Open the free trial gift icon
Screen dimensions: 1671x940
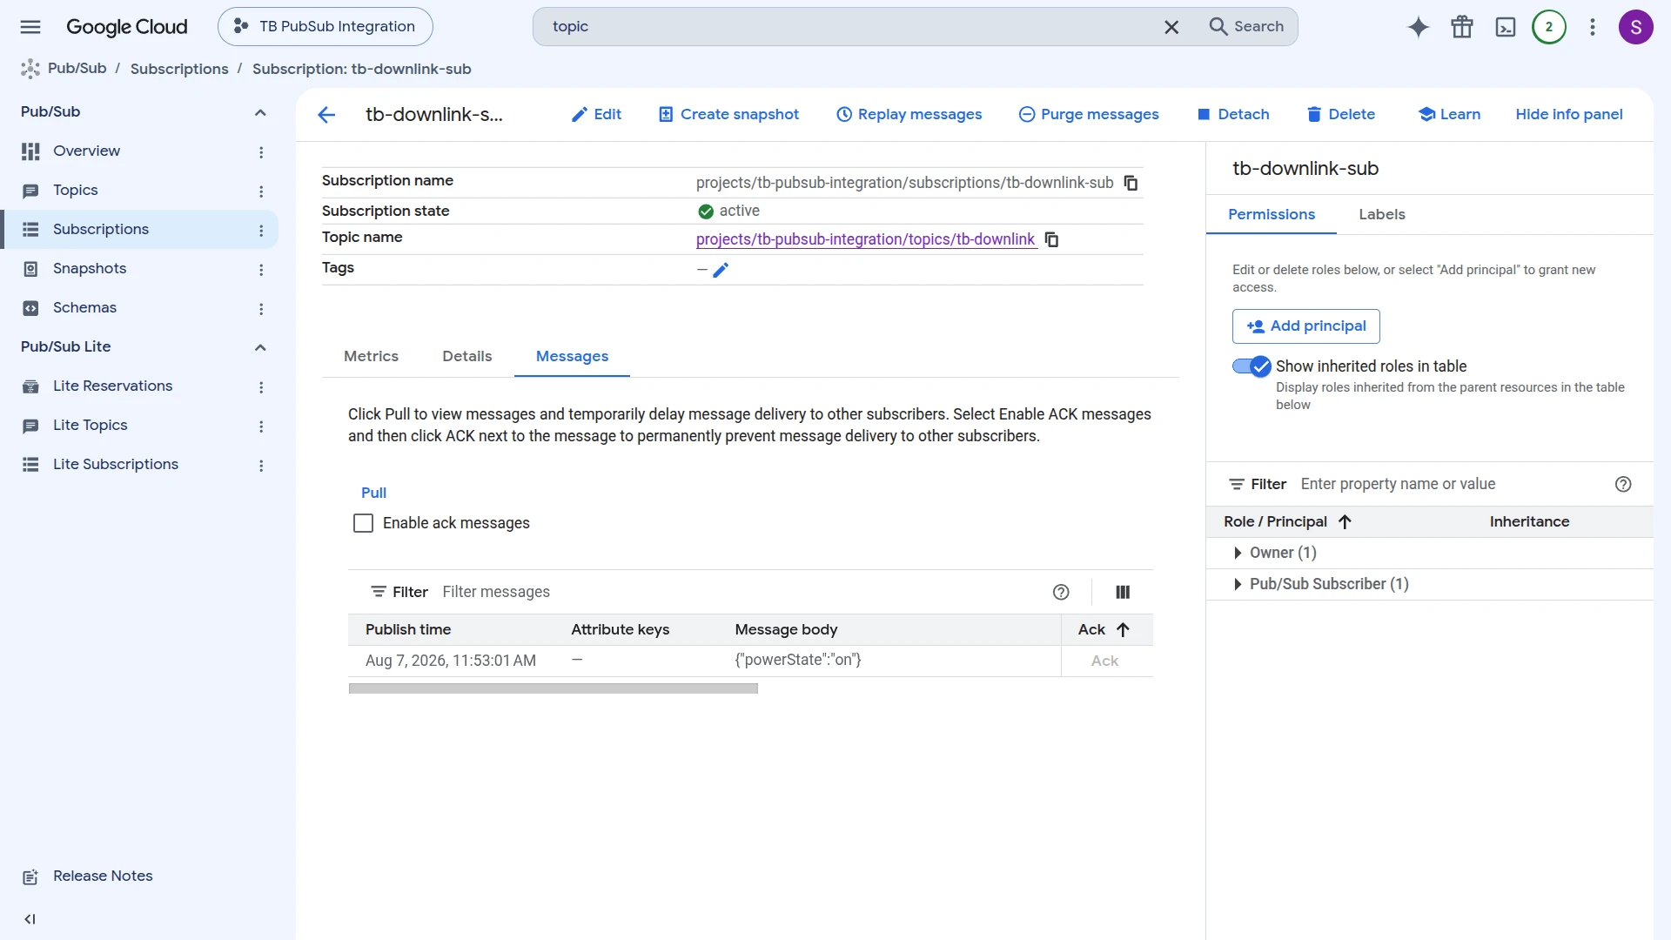tap(1462, 27)
